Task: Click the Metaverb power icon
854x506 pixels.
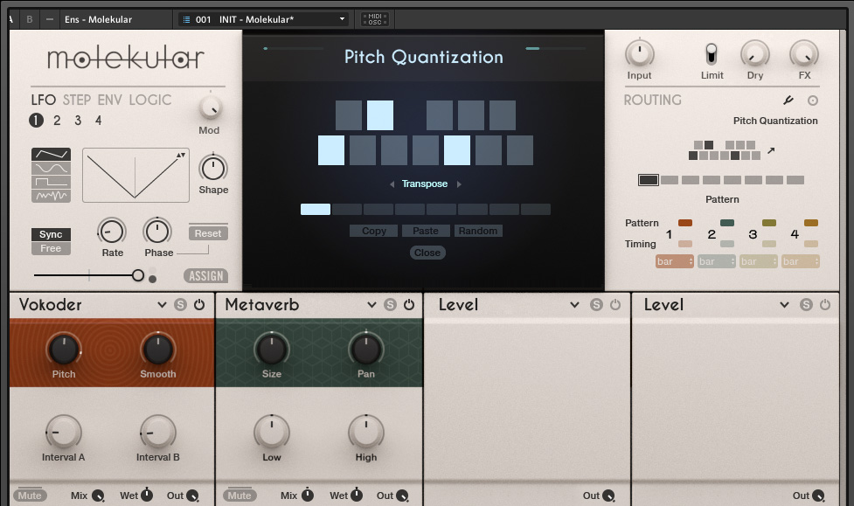Action: (409, 305)
